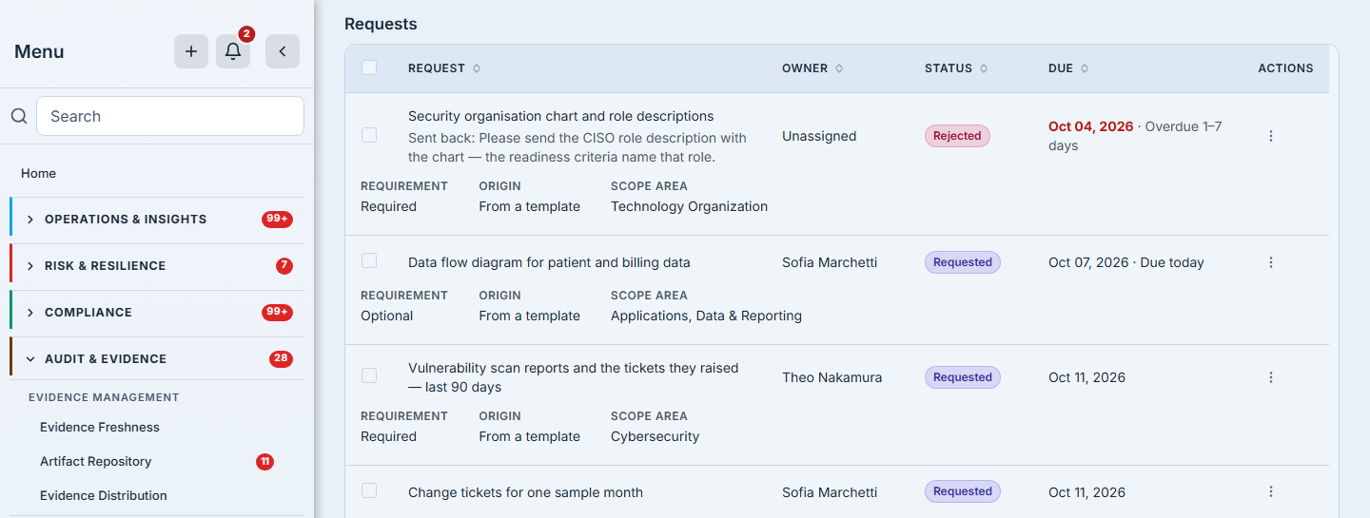Click Requested badge on Data flow diagram row

963,262
